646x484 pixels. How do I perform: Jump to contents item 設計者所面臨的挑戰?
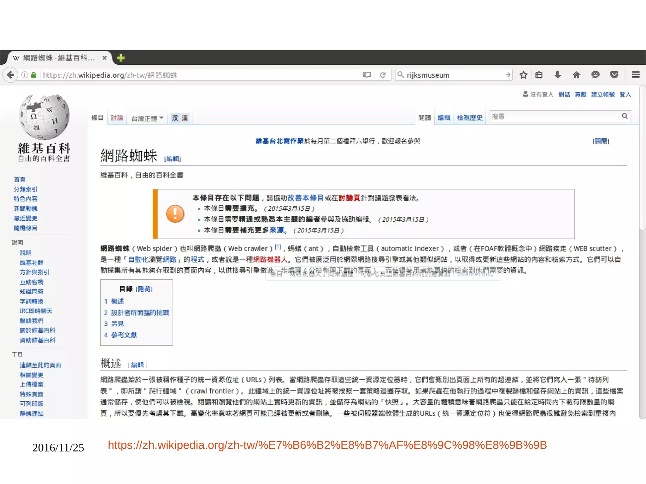pyautogui.click(x=140, y=313)
